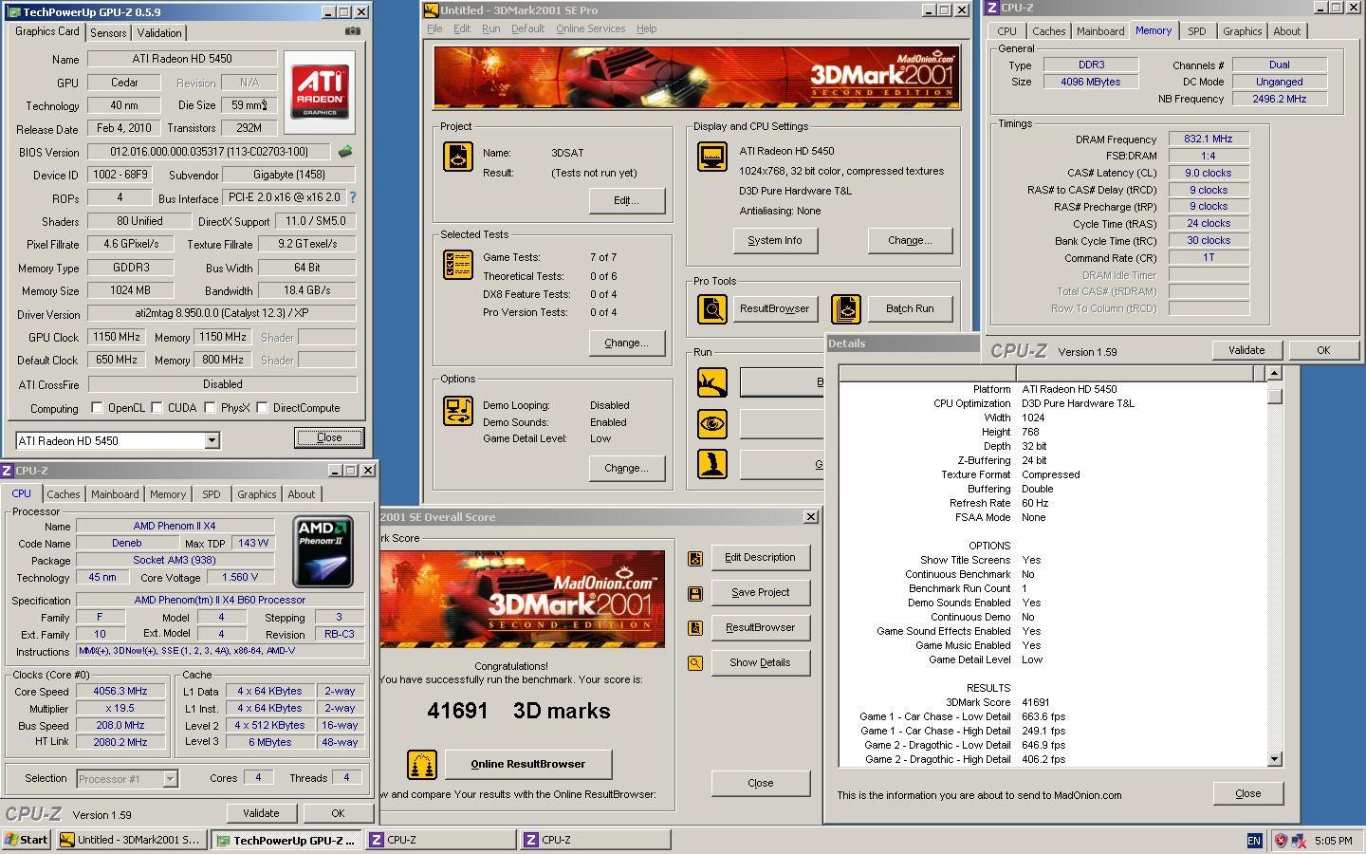Screen dimensions: 1366x854
Task: Click the Show Details button
Action: click(760, 662)
